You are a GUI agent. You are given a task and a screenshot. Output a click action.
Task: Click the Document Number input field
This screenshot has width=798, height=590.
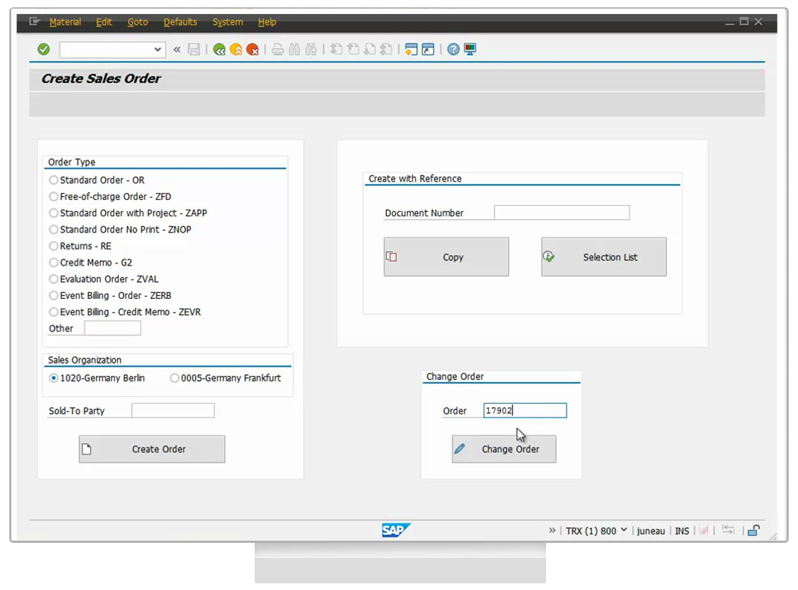point(561,213)
